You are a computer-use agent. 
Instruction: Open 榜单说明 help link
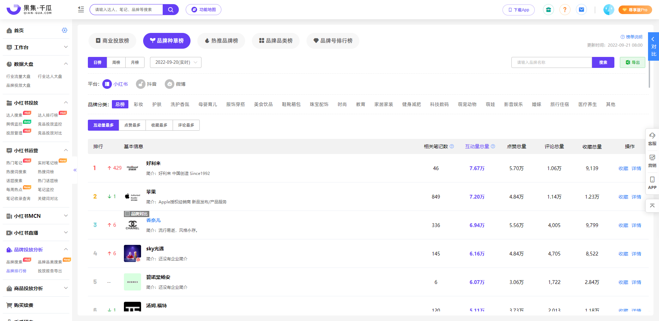point(632,37)
